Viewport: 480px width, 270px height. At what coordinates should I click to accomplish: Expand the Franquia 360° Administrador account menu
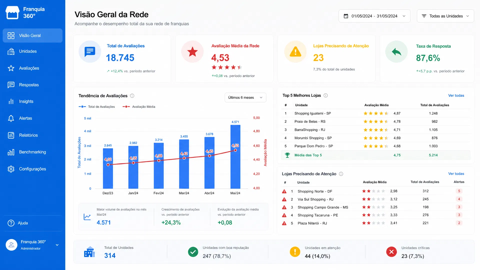click(32, 245)
